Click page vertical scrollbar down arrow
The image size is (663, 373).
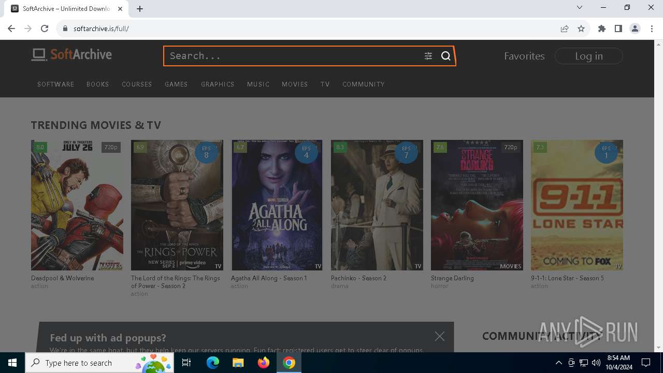click(659, 348)
